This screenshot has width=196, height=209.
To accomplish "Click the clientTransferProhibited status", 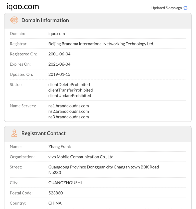I will [70, 90].
